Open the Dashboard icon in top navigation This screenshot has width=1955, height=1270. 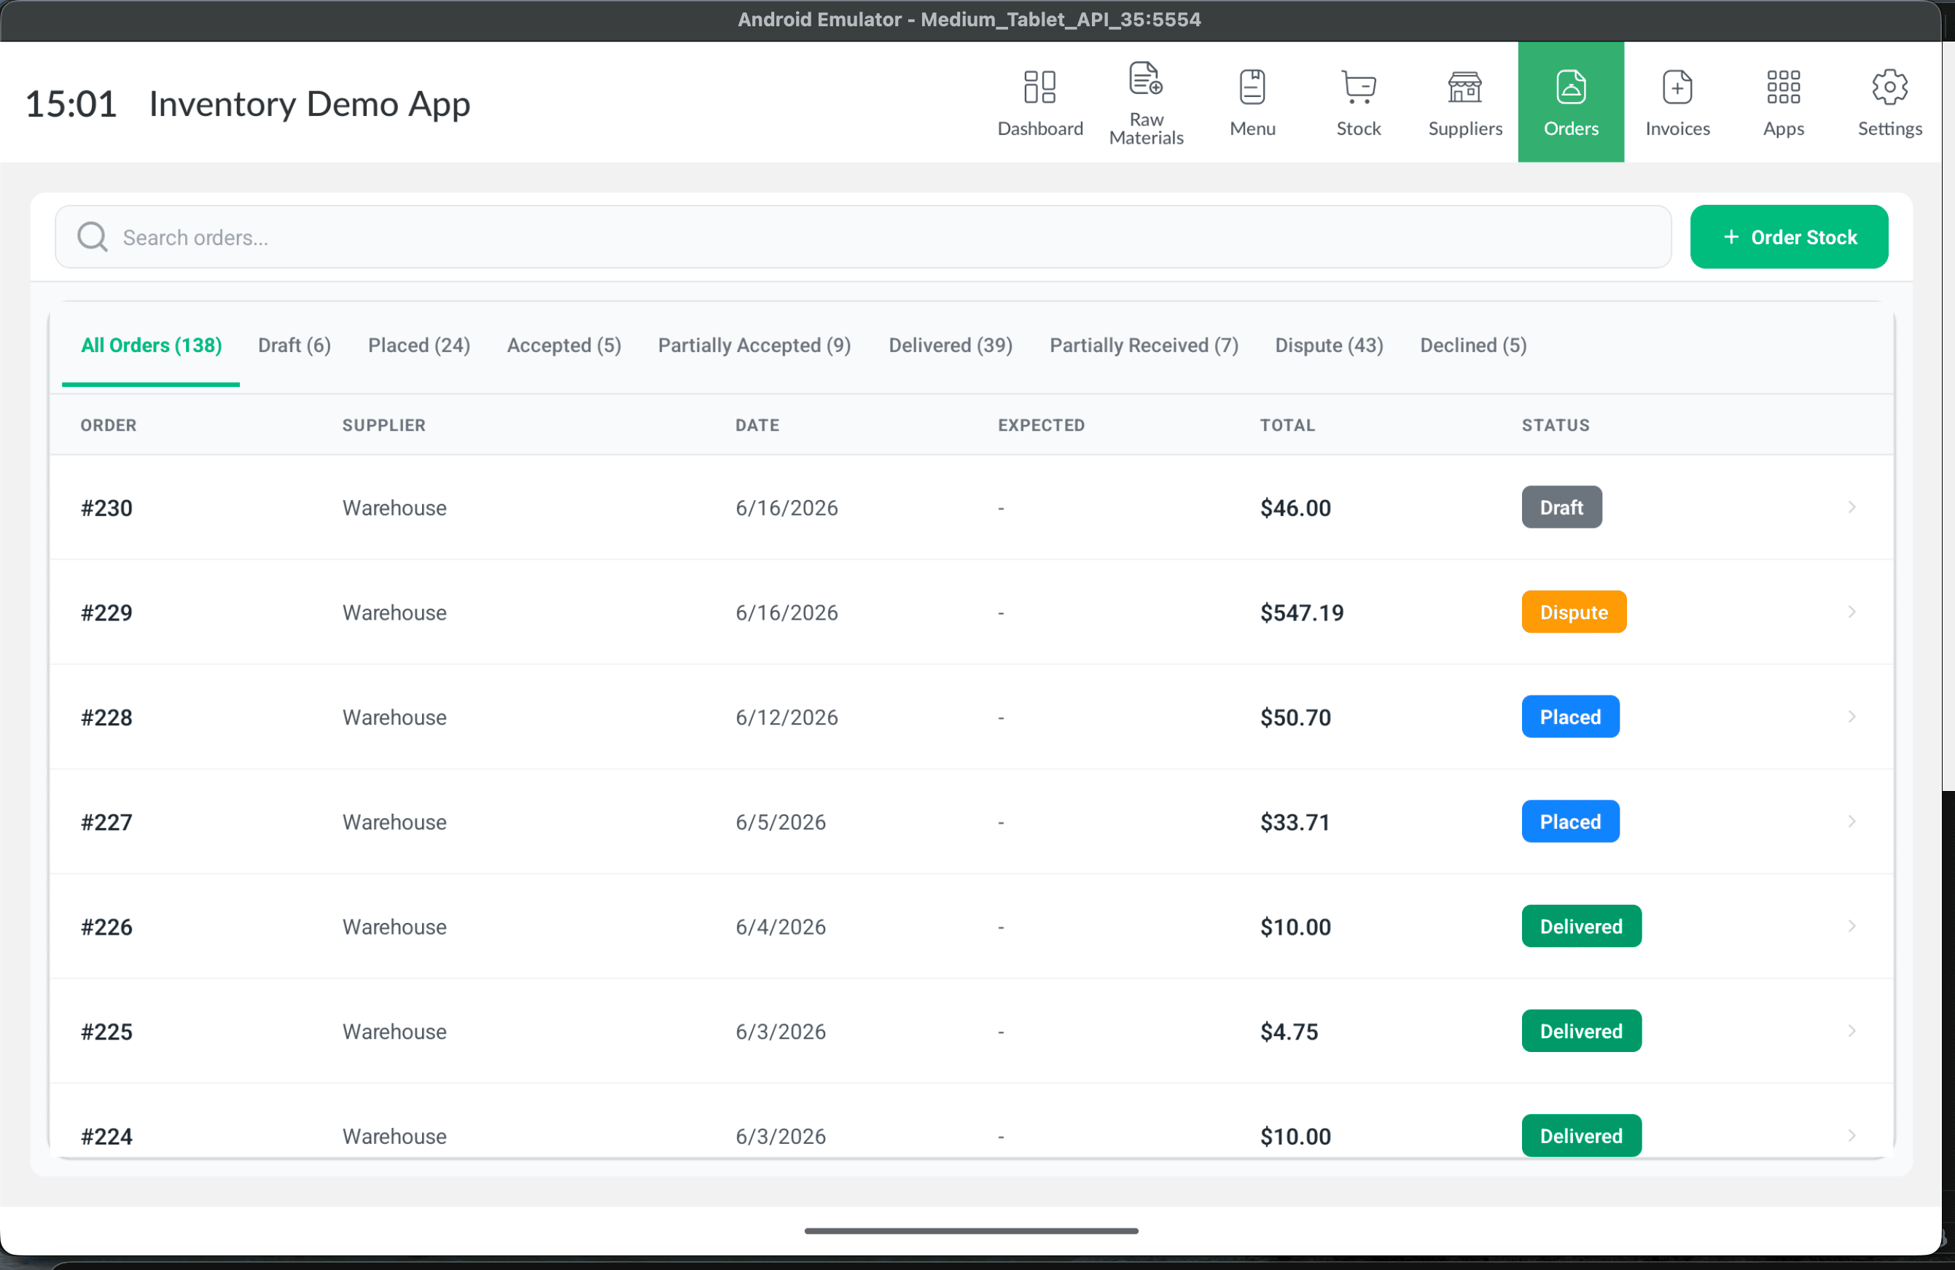[x=1039, y=87]
